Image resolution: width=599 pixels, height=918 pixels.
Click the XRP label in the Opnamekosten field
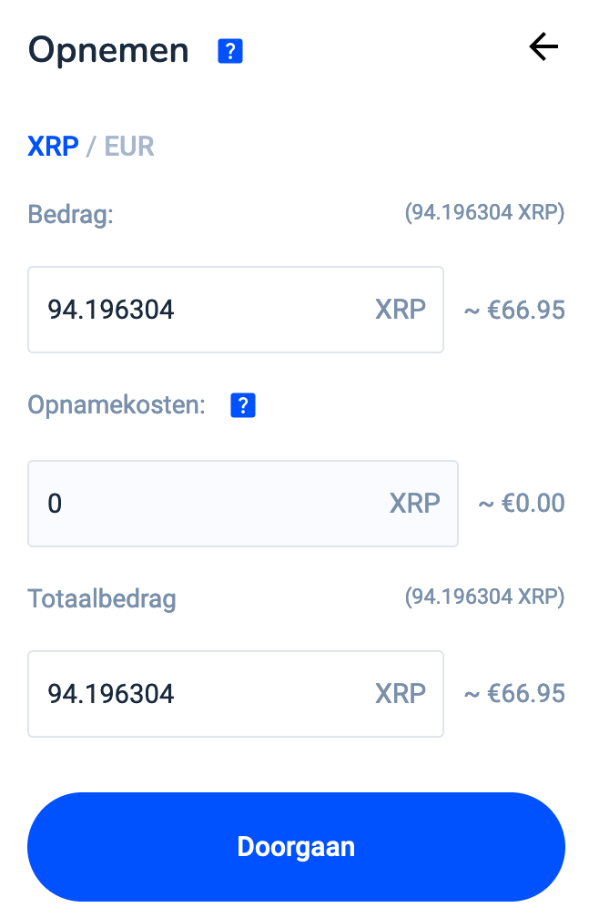pos(414,504)
